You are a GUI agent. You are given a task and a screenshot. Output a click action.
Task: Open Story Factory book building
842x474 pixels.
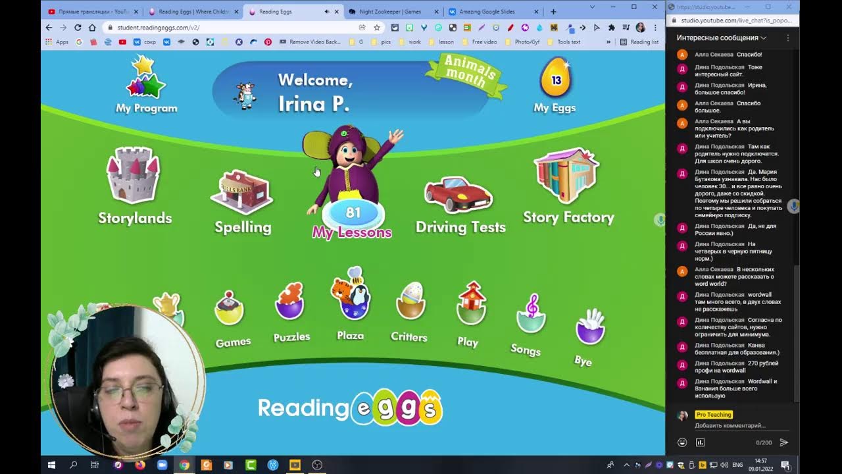click(566, 176)
